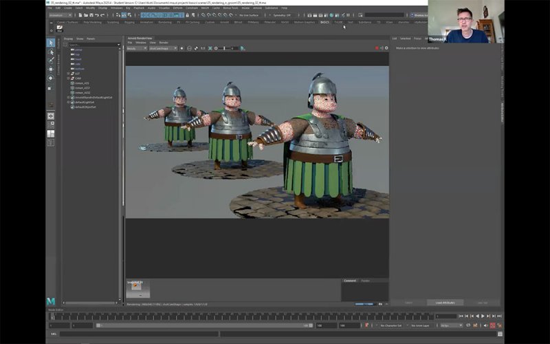Screen dimensions: 550x344
Task: Pick the Lasso select tool
Action: click(51, 52)
